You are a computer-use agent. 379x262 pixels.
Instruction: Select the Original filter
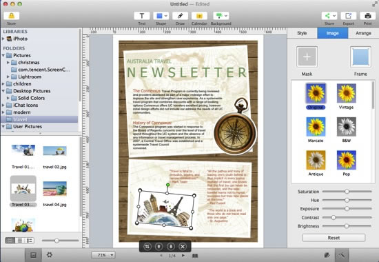[x=316, y=93]
